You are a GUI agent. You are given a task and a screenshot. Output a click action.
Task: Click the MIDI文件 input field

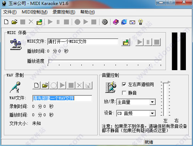pyautogui.click(x=83, y=42)
